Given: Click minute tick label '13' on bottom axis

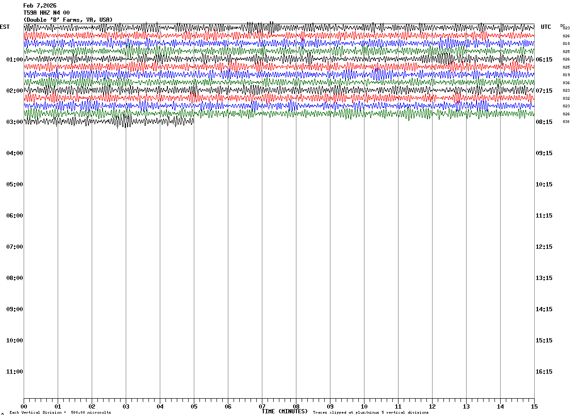Looking at the screenshot, I should [466, 407].
